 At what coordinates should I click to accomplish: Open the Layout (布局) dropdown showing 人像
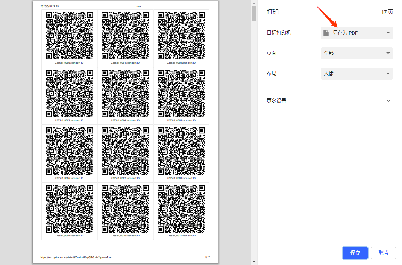(356, 74)
